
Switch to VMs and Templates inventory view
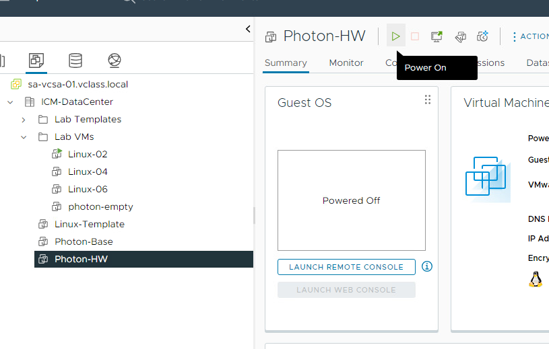[x=36, y=61]
